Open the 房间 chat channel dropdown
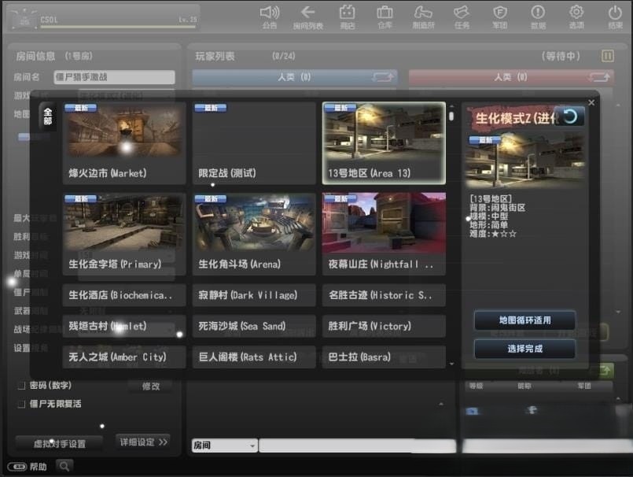The width and height of the screenshot is (633, 477). point(224,446)
